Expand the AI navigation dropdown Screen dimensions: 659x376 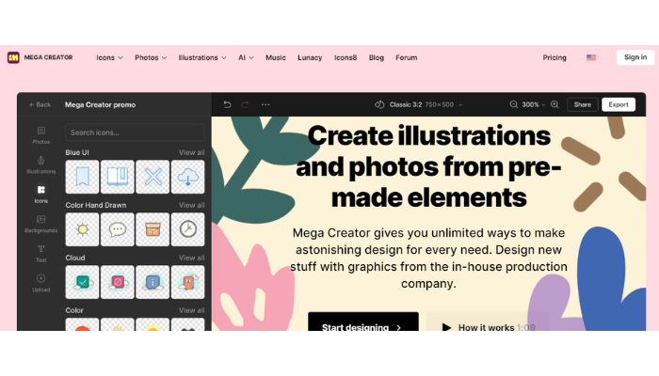tap(246, 57)
